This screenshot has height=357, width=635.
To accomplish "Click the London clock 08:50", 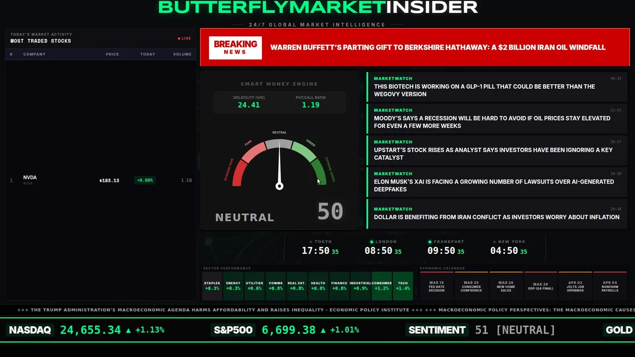I will (379, 251).
